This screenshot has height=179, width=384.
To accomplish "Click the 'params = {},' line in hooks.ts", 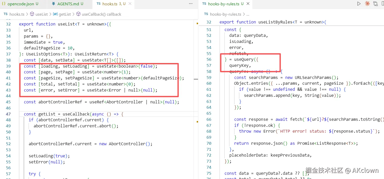I will click(x=38, y=36).
